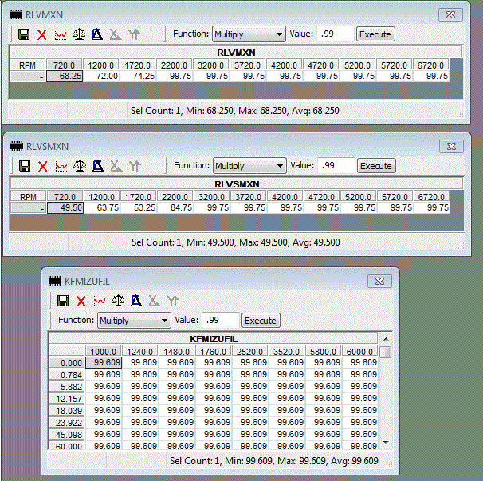The width and height of the screenshot is (483, 481).
Task: Click the RPM label in the RLVMXN table
Action: [27, 65]
